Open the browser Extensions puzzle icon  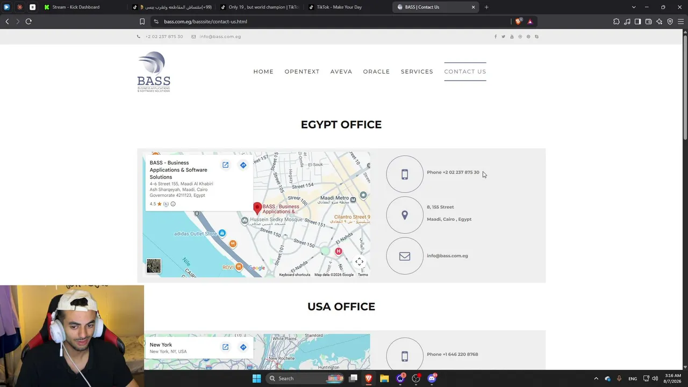(x=617, y=21)
